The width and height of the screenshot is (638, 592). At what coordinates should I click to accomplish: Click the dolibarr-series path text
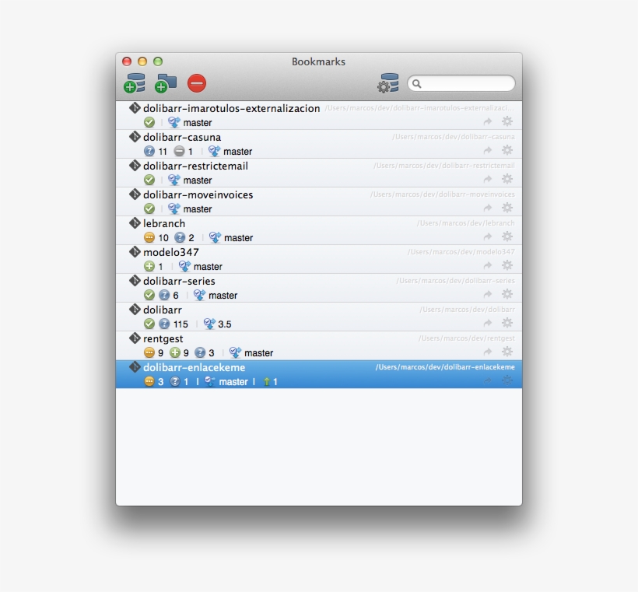click(455, 281)
